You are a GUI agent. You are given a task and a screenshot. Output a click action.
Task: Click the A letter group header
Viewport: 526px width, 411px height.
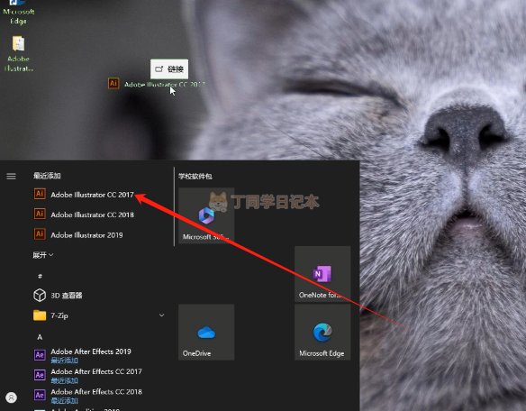click(40, 337)
